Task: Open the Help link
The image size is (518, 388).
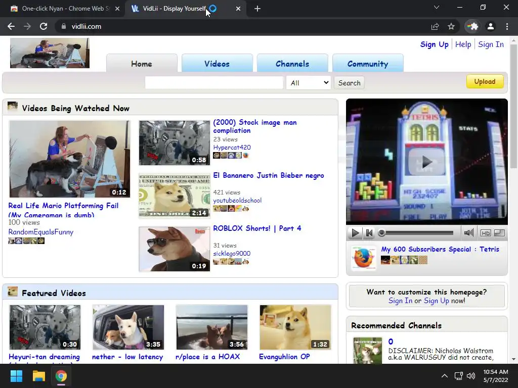Action: (x=463, y=44)
